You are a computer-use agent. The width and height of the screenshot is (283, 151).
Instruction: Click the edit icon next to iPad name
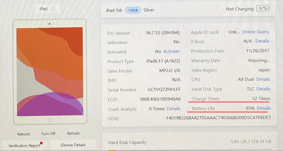[x=53, y=8]
